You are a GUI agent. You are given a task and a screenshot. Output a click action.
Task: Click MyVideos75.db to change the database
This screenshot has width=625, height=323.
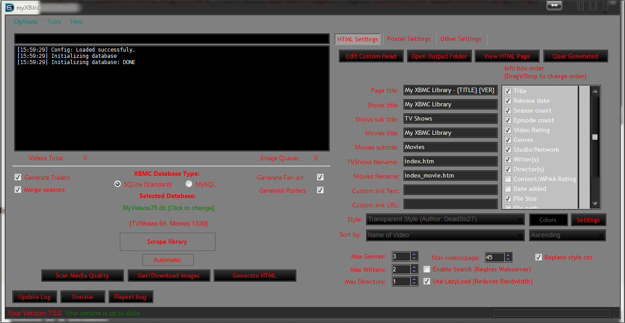(168, 208)
